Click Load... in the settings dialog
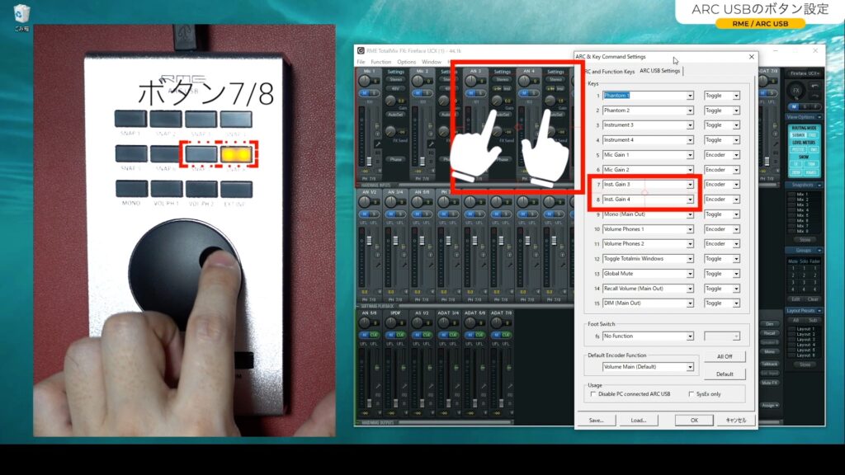 pos(639,420)
